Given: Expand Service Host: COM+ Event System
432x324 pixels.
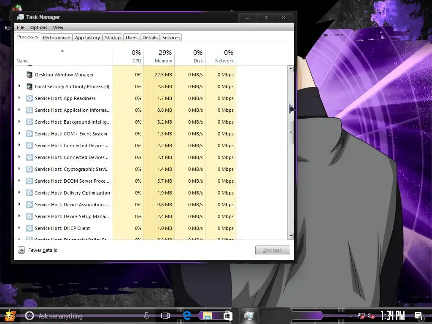Looking at the screenshot, I should (19, 133).
